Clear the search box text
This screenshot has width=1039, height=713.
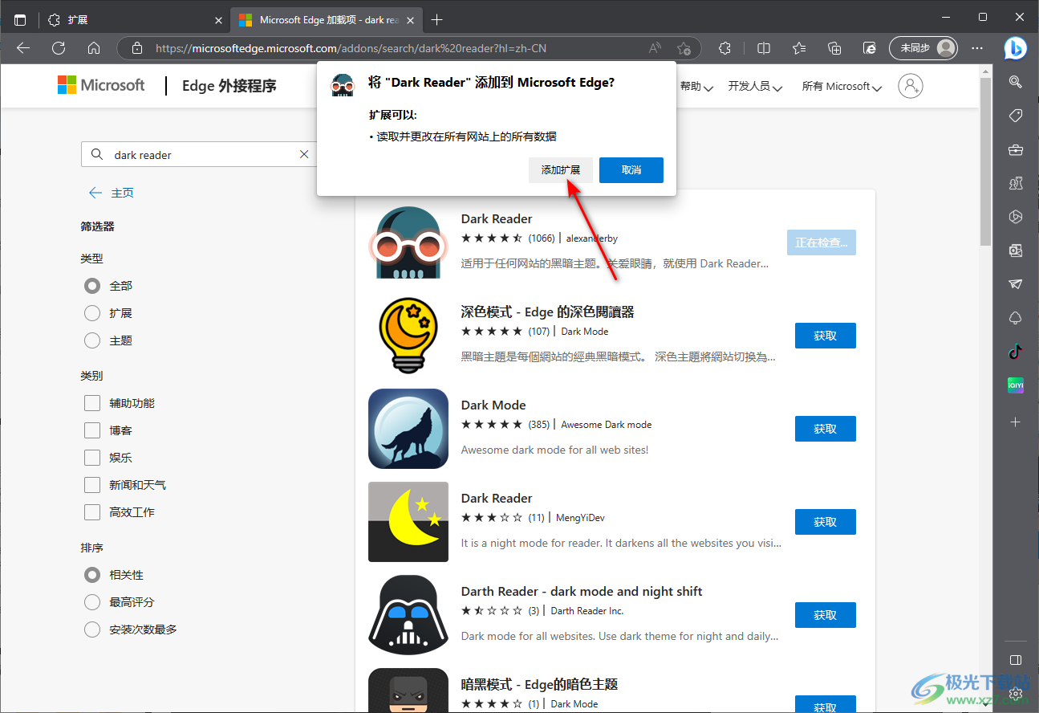[x=304, y=155]
